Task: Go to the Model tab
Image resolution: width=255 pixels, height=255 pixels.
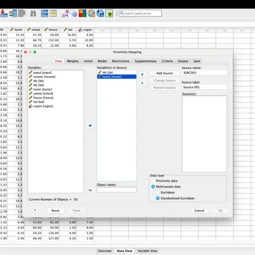Action: 102,61
